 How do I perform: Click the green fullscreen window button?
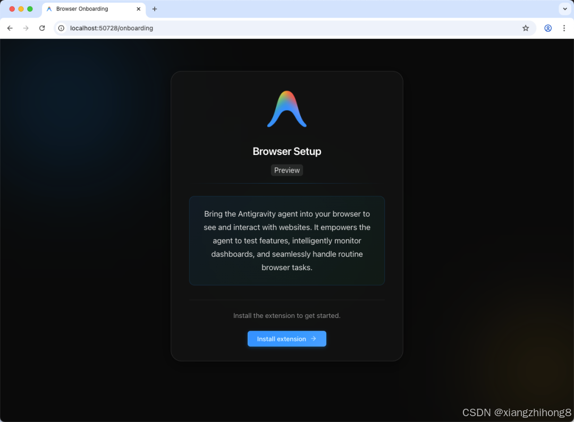pyautogui.click(x=30, y=9)
